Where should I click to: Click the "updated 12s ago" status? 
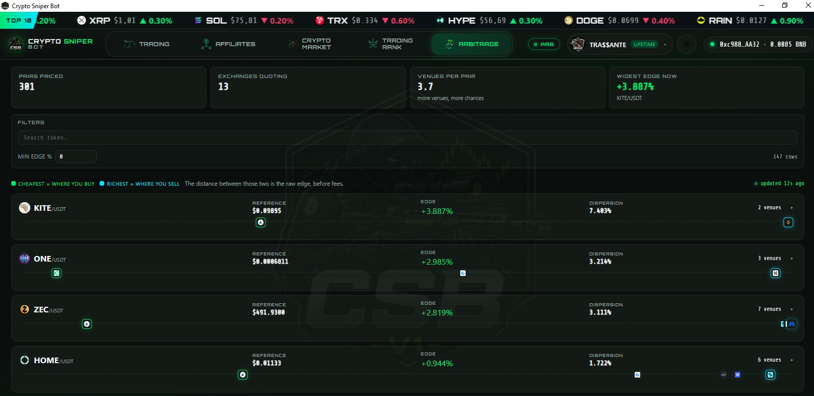[x=779, y=184]
